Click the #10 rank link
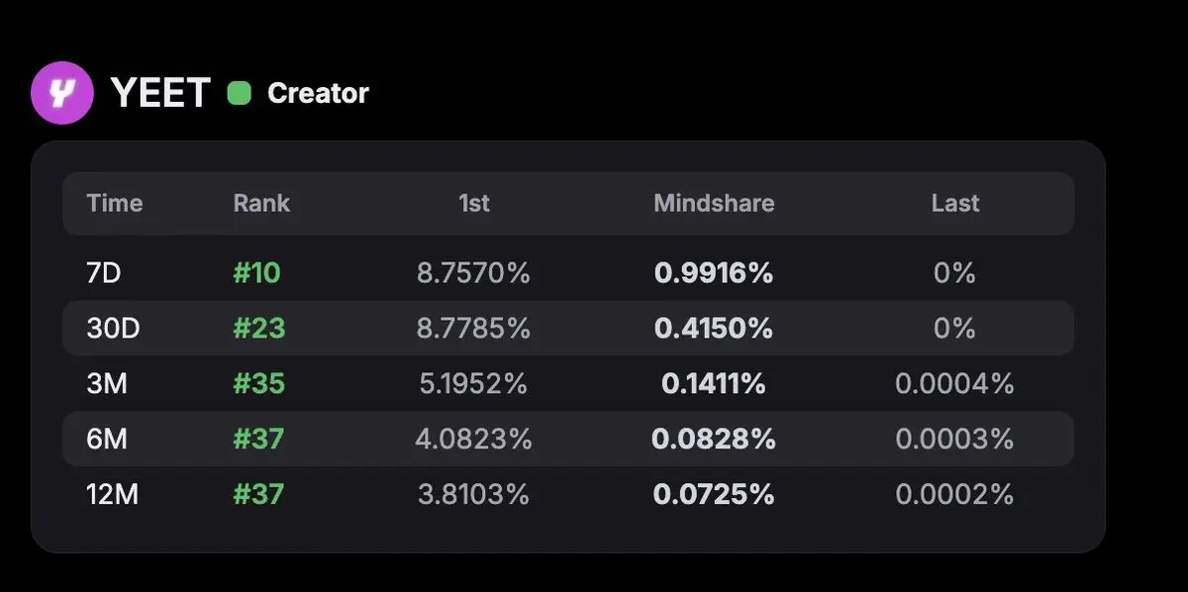 (257, 272)
